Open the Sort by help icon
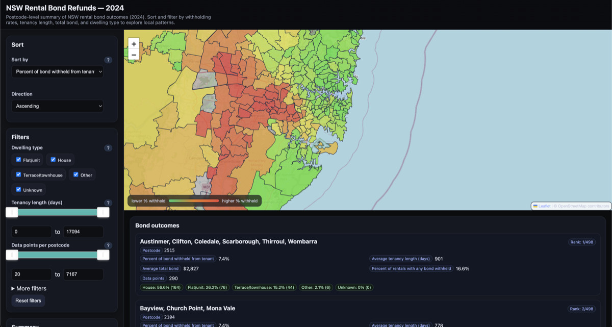Screen dimensions: 612x327 [108, 60]
